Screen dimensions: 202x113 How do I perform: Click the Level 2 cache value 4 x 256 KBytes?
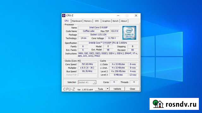click(x=118, y=71)
